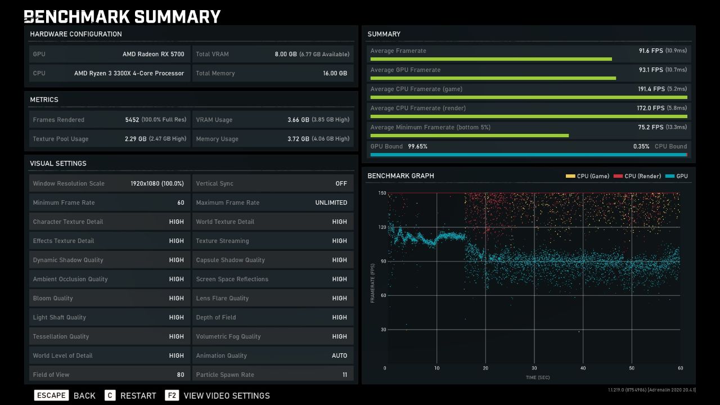Image resolution: width=720 pixels, height=405 pixels.
Task: Click the benchmark framerate scatter graph
Action: coord(534,278)
